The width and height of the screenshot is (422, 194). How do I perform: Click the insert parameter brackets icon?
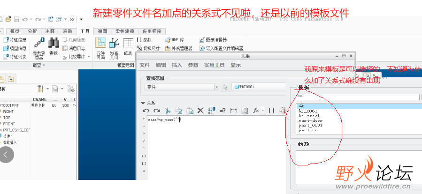tap(272, 111)
